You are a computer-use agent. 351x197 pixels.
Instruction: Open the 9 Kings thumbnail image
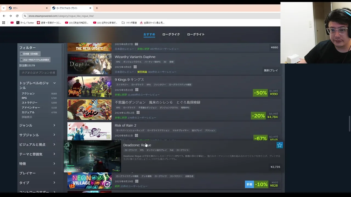pos(89,86)
